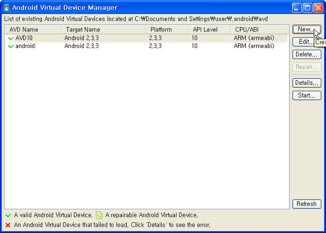Start the selected virtual device
Image resolution: width=326 pixels, height=233 pixels.
[307, 96]
